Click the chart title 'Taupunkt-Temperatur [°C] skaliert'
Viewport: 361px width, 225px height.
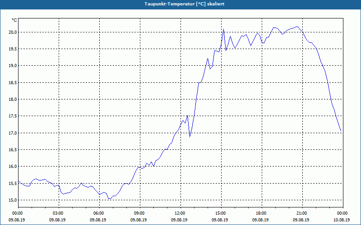pos(185,4)
